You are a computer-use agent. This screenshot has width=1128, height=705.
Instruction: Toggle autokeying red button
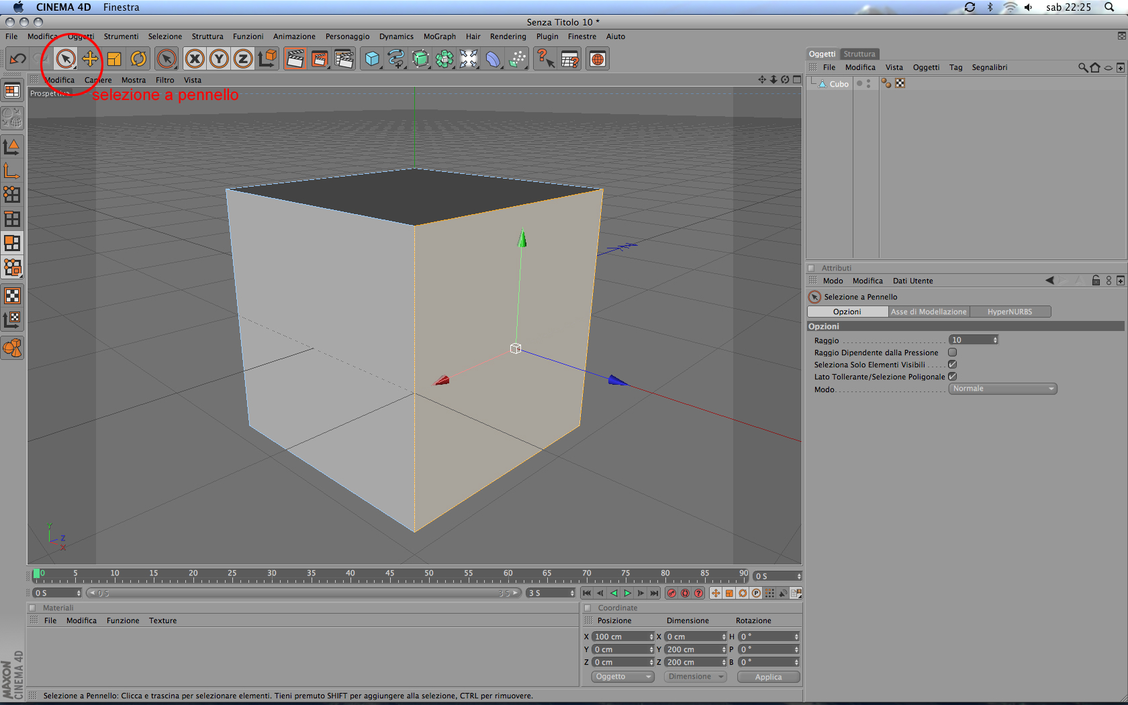(x=685, y=593)
